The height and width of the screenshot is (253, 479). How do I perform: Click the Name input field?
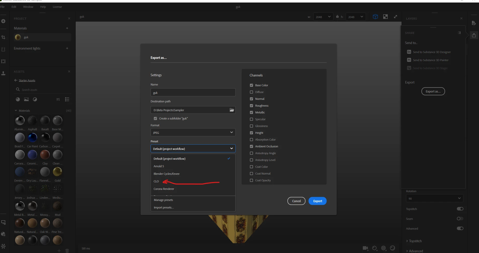click(x=193, y=92)
